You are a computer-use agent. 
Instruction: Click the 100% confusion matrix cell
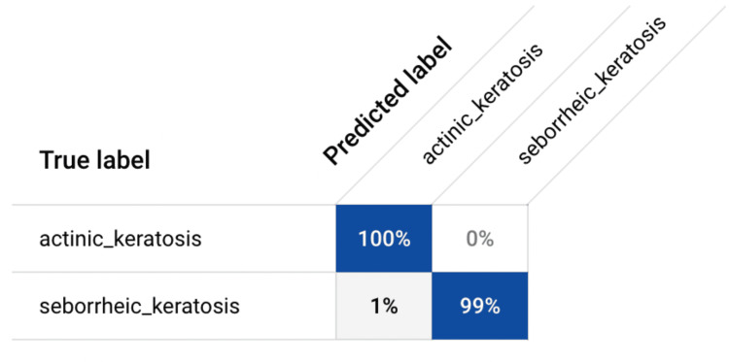coord(384,239)
